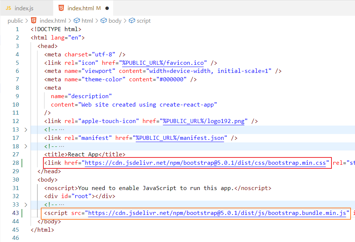
Task: Click the unsaved changes dot on index.html tab
Action: (107, 8)
